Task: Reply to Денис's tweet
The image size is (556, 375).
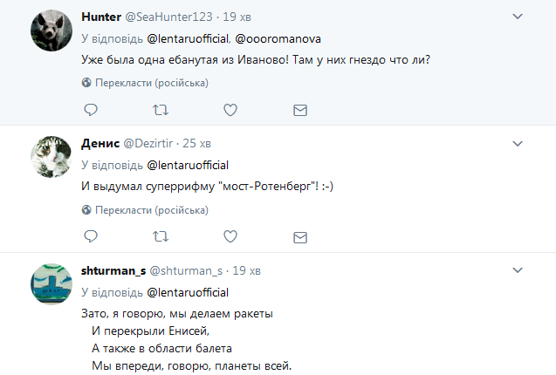Action: 91,236
